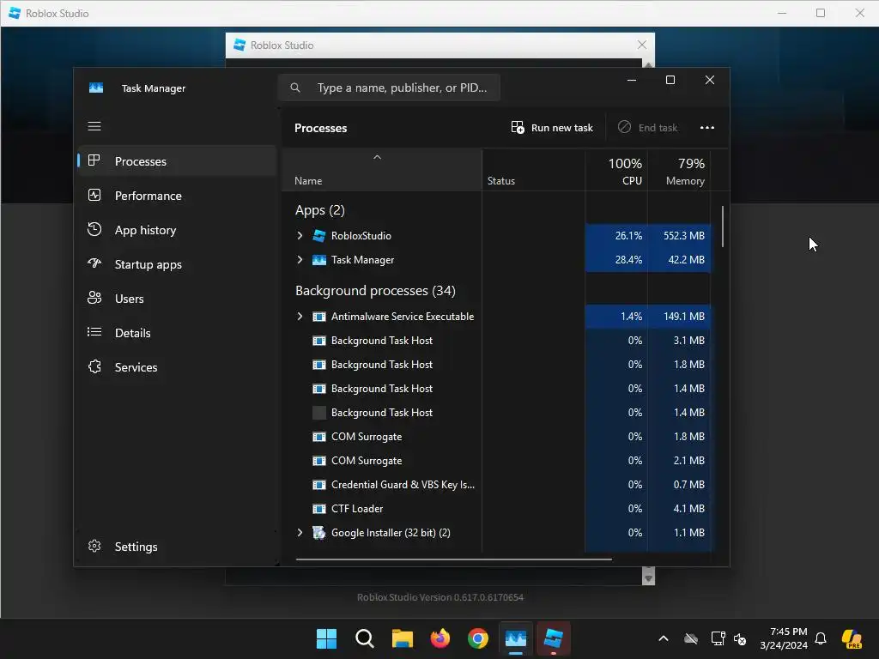Expand the Task Manager process group
The image size is (879, 659).
tap(300, 259)
